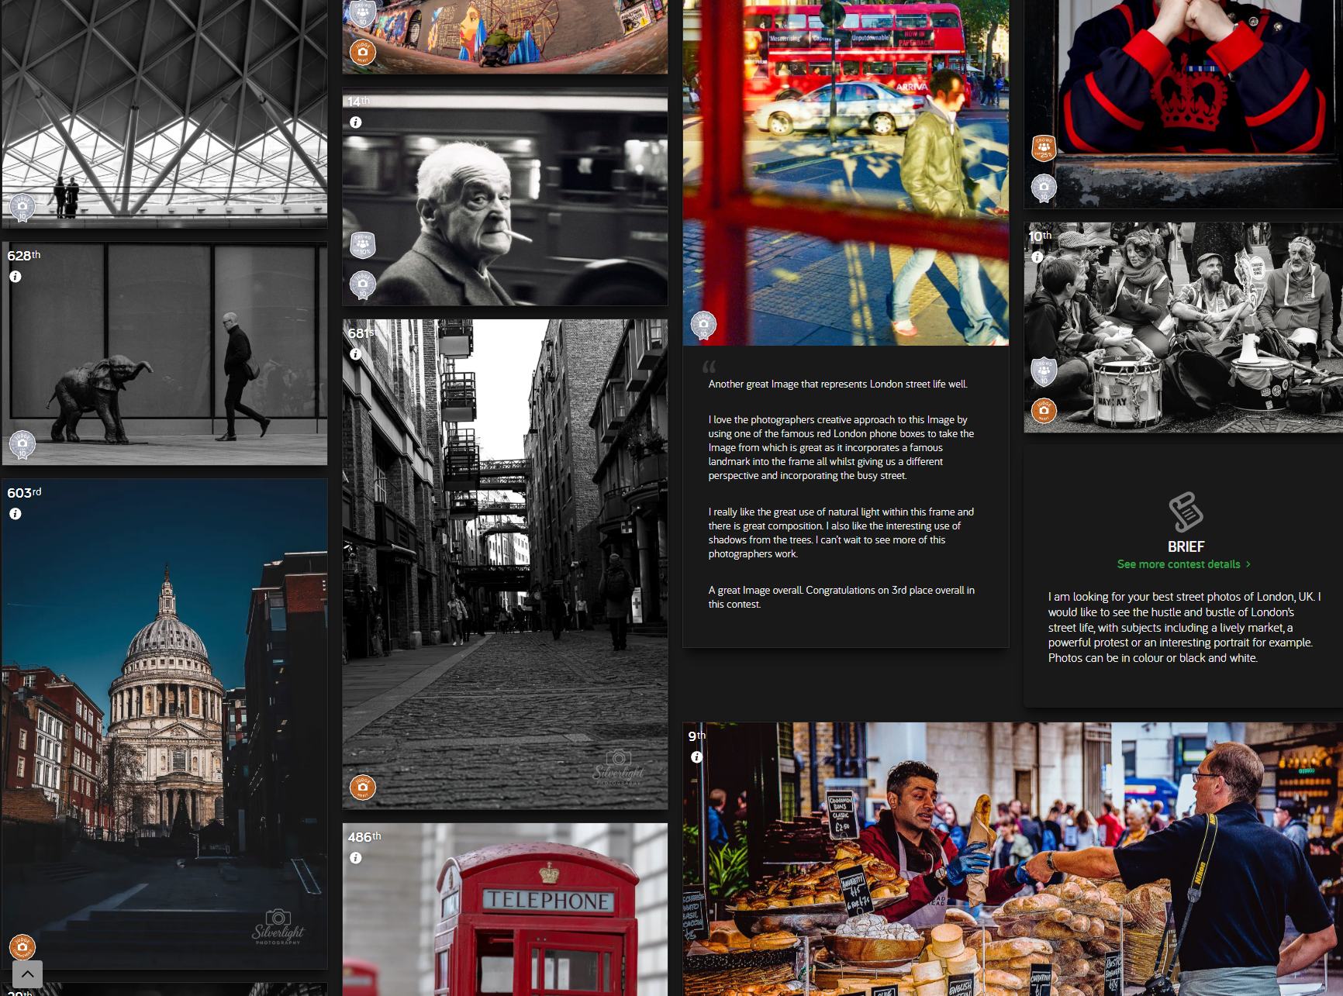Click the crowd badge on the old man photo
This screenshot has height=996, width=1343.
(x=363, y=245)
